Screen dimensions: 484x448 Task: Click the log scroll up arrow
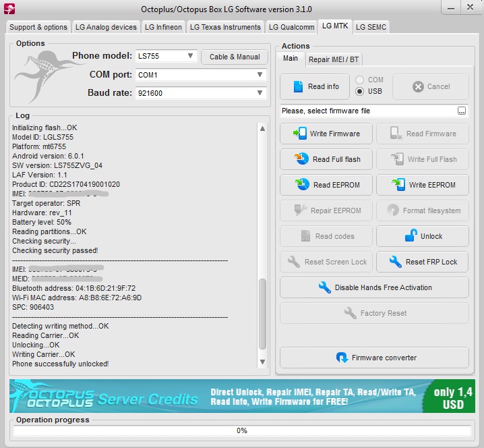pyautogui.click(x=262, y=128)
